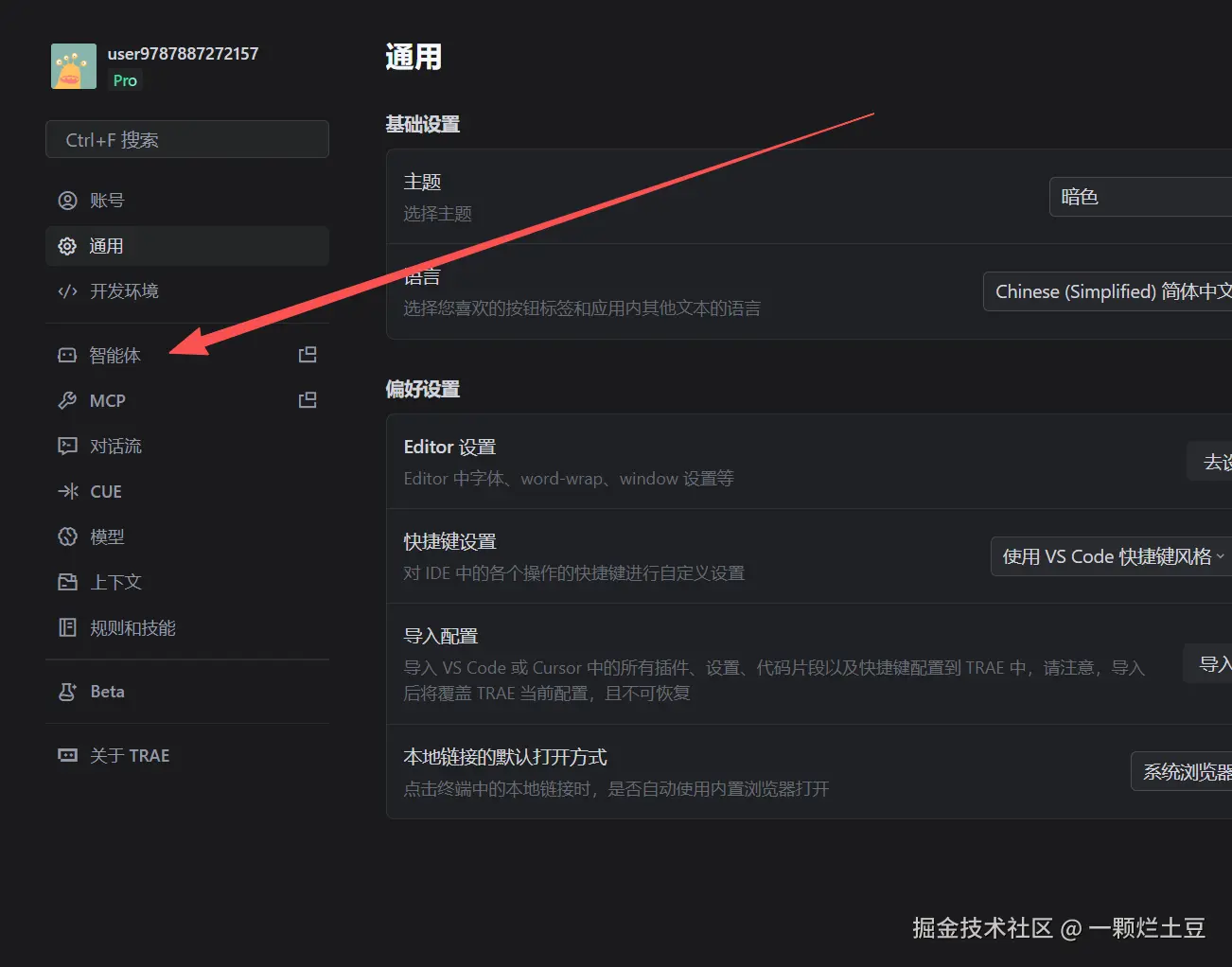Open 关于 TRAE page
Image resolution: width=1232 pixels, height=967 pixels.
187,756
